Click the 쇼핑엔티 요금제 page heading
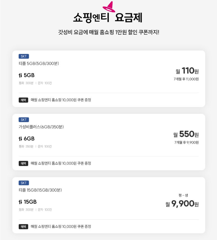 pyautogui.click(x=108, y=18)
